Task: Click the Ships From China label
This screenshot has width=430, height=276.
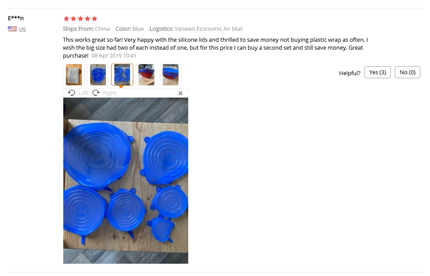Action: point(86,29)
